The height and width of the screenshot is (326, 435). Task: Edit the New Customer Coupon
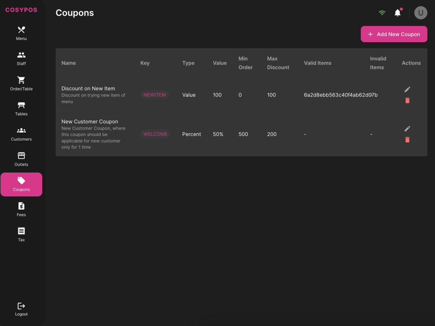coord(407,129)
